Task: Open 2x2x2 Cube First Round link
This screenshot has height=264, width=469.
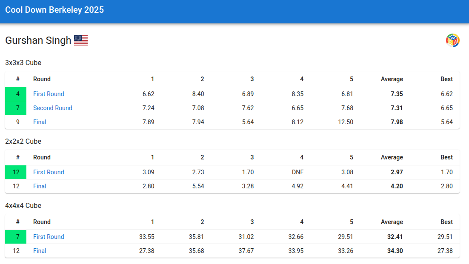Action: click(49, 172)
